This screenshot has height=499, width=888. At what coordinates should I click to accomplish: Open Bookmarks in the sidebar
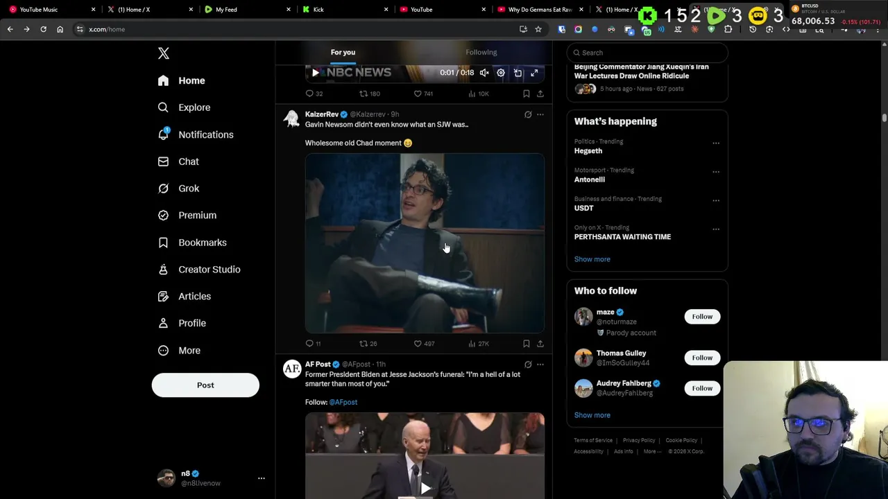click(192, 243)
